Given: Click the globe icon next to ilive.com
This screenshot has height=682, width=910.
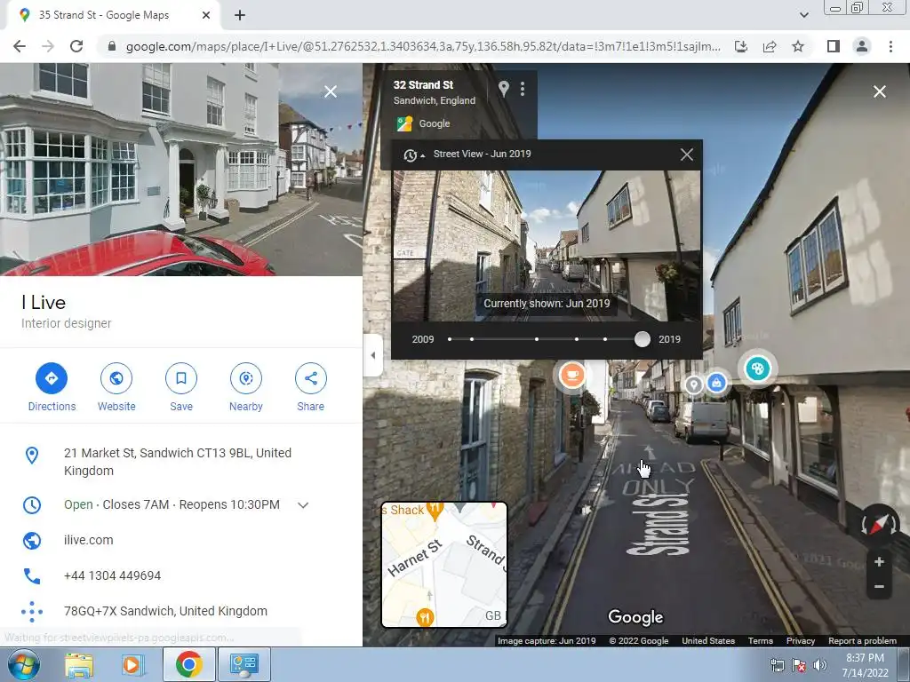Looking at the screenshot, I should coord(32,540).
